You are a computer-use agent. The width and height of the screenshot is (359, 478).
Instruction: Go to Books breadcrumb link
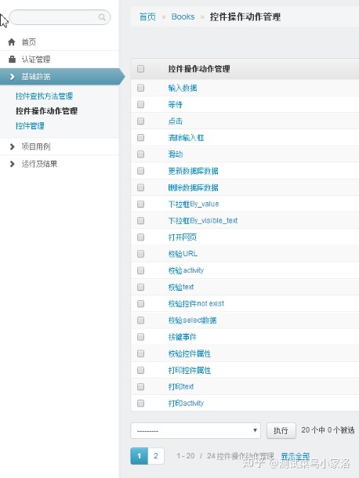point(183,16)
